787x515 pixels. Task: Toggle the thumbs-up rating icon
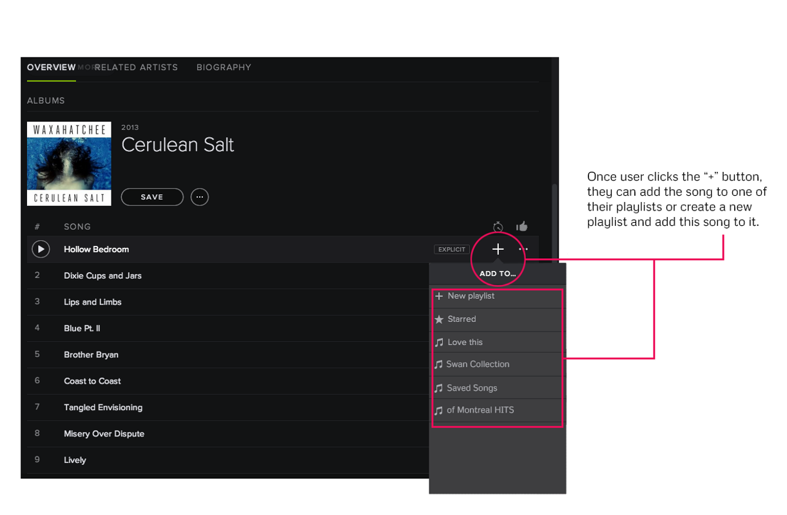[521, 225]
